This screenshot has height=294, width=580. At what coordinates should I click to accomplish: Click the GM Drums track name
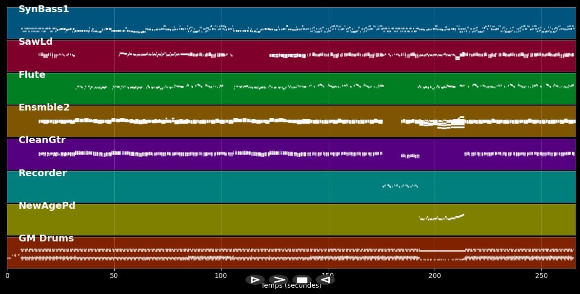click(46, 239)
